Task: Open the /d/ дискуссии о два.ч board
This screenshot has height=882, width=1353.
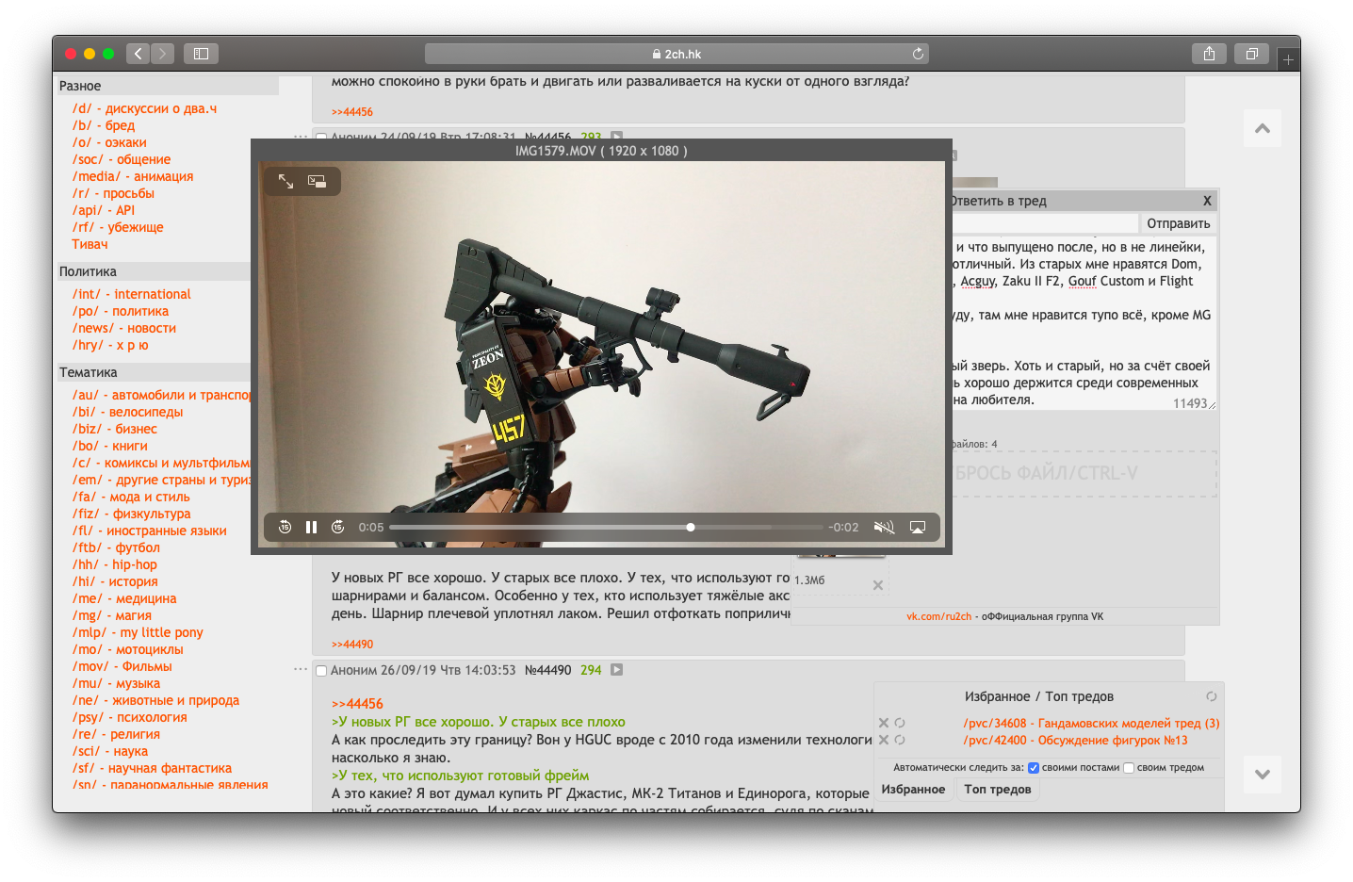Action: point(144,108)
